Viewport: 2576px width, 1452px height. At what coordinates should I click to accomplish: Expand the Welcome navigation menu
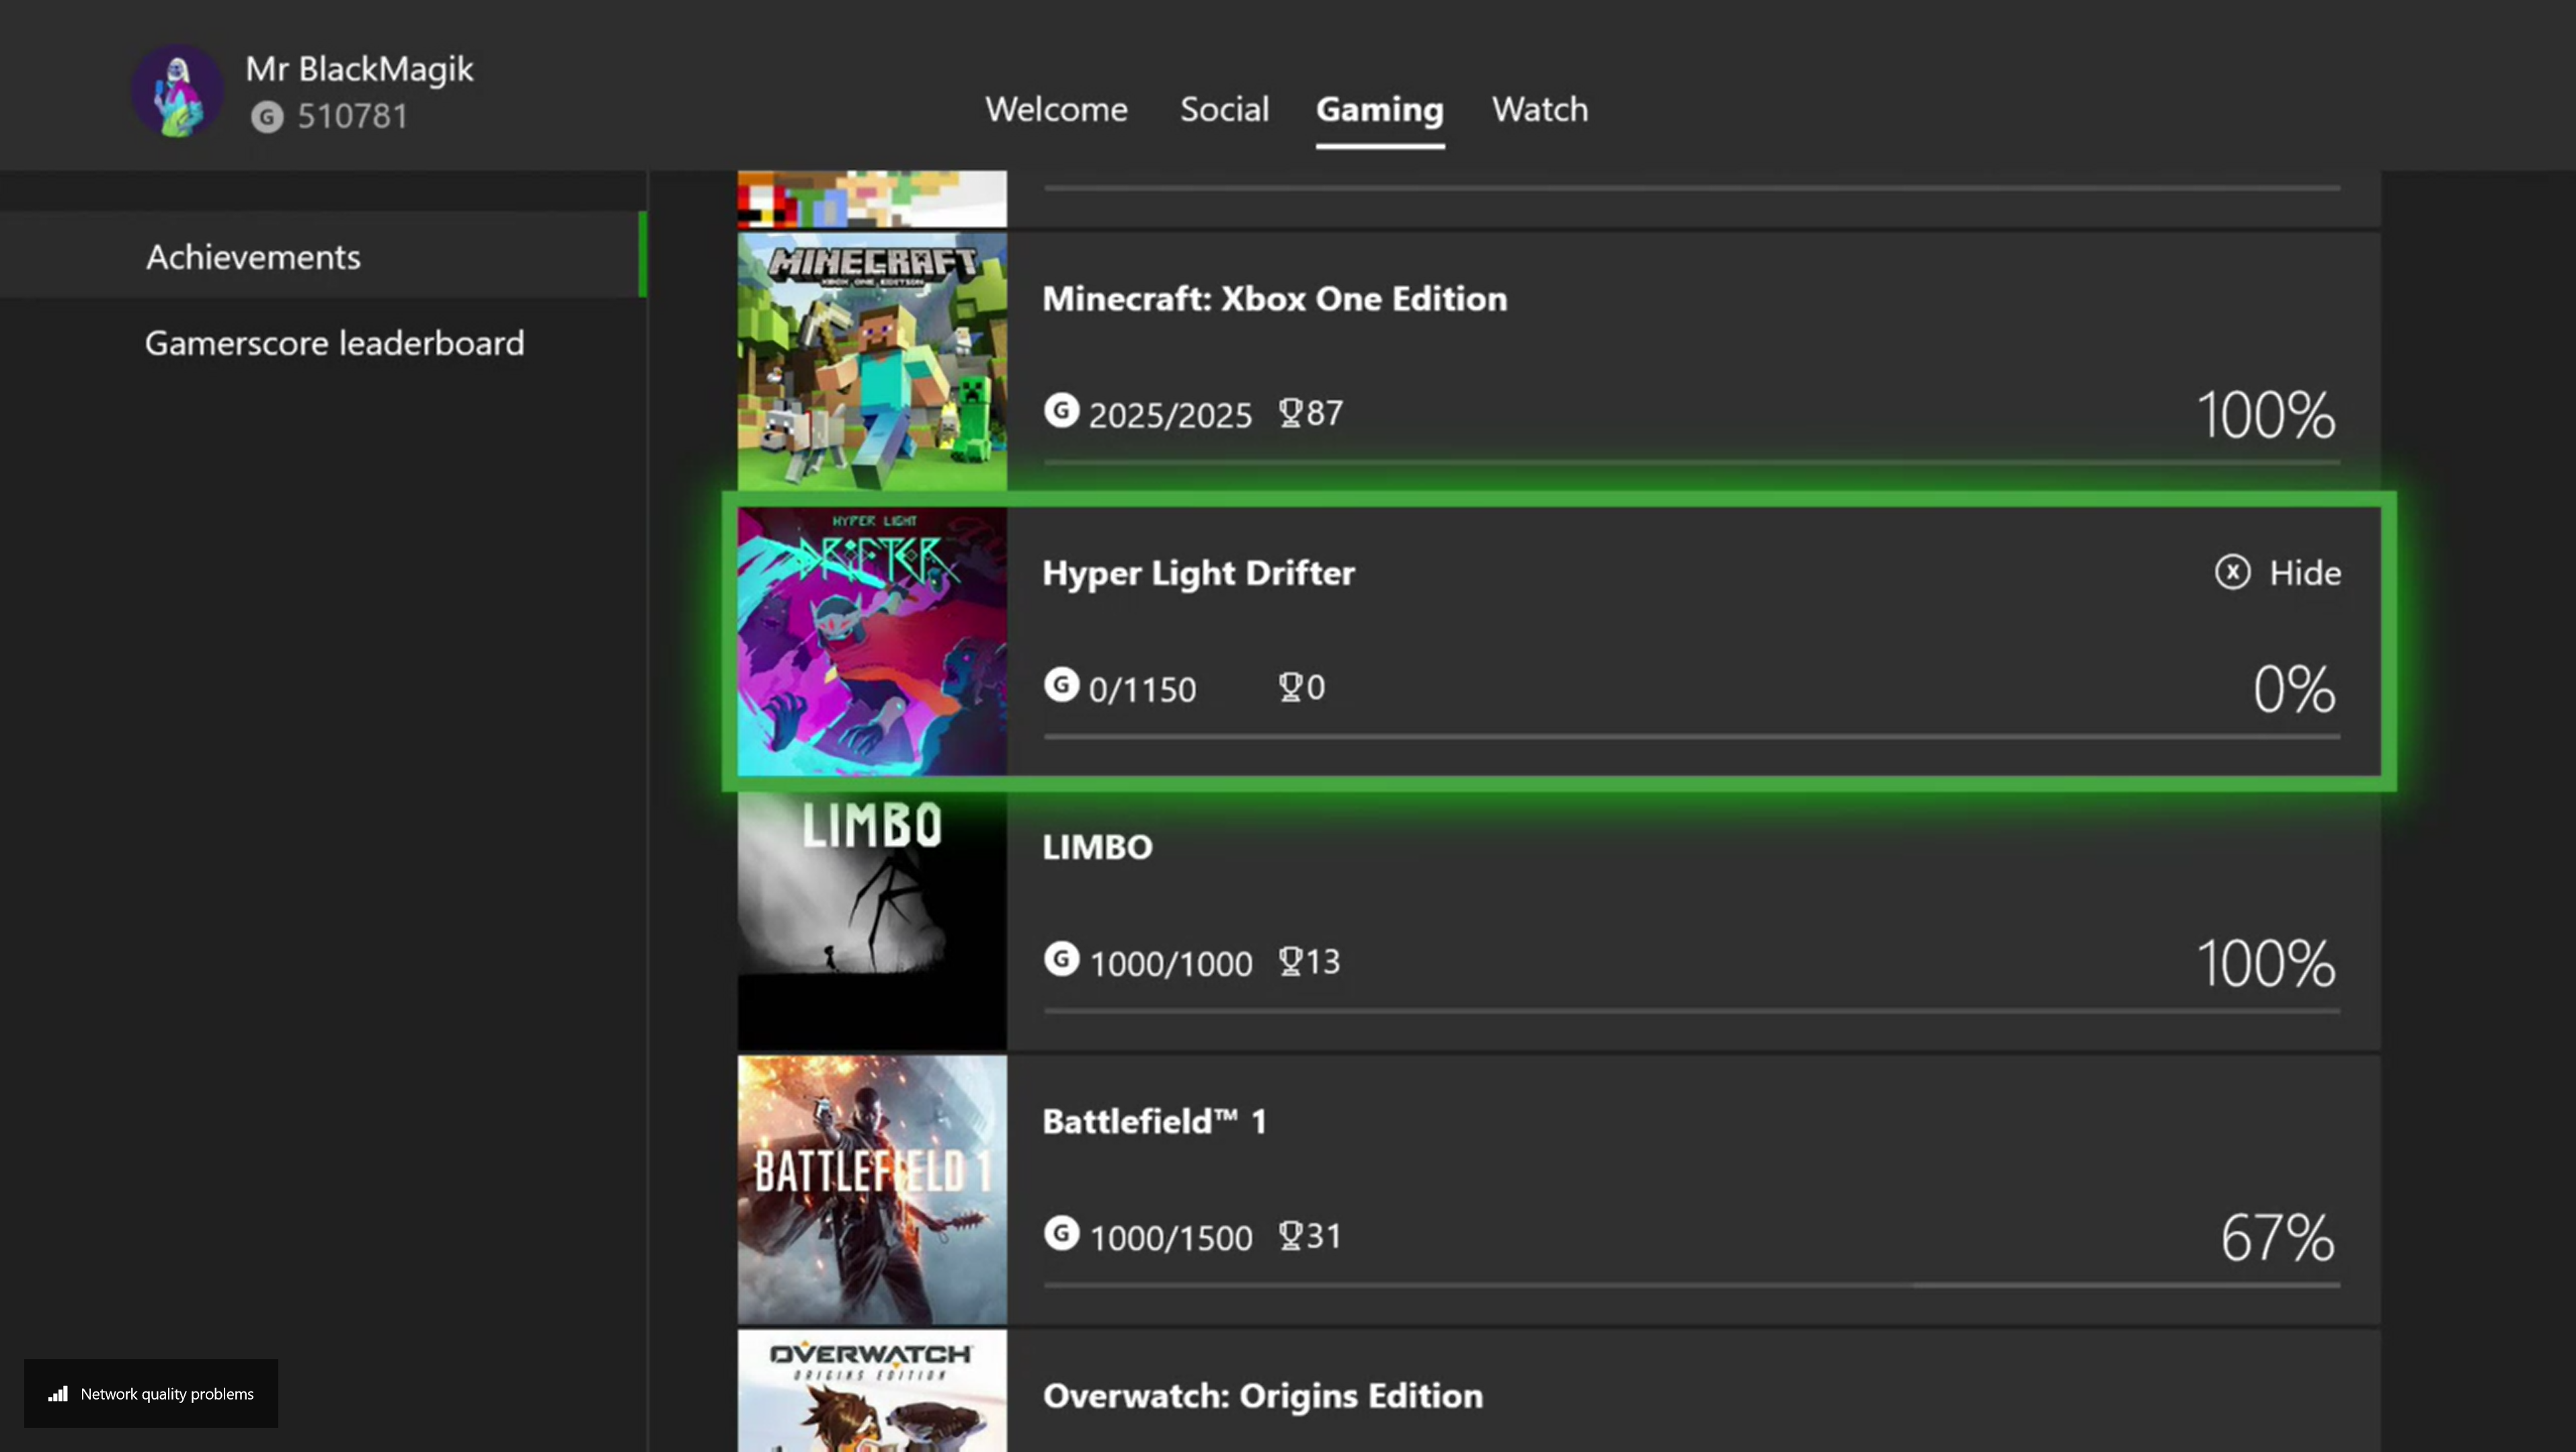click(x=1055, y=108)
